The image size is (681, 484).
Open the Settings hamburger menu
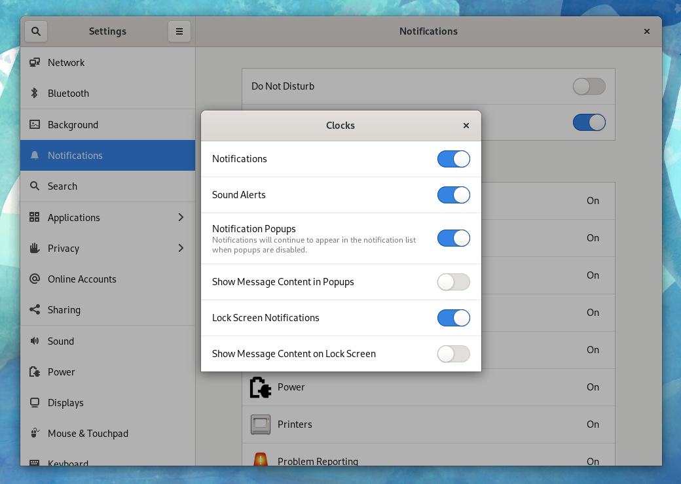(179, 31)
